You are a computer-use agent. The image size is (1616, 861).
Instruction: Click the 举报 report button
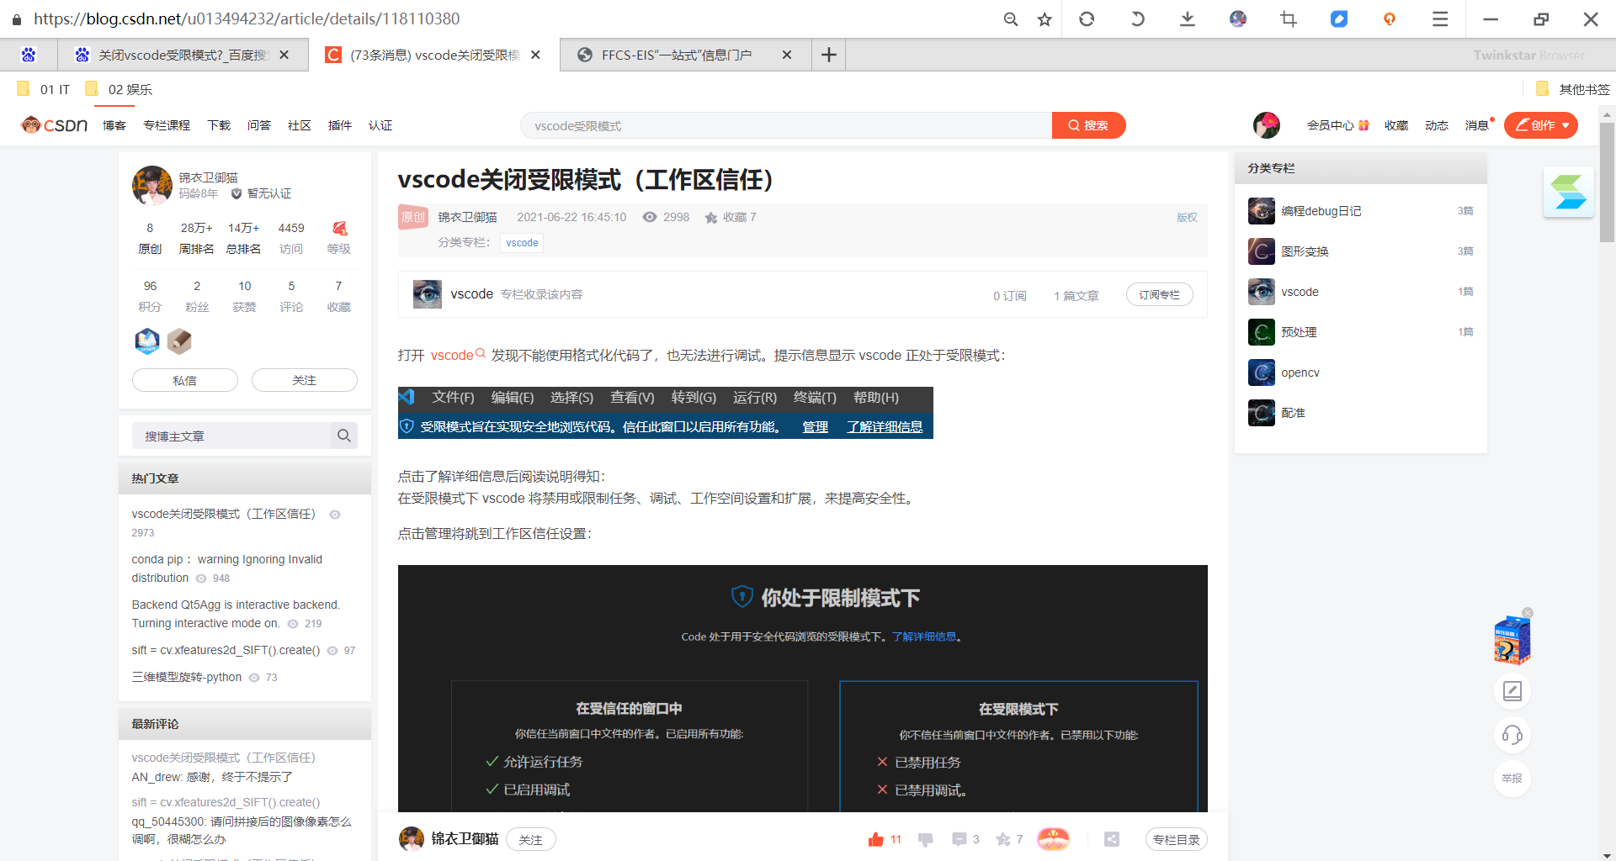pos(1512,779)
